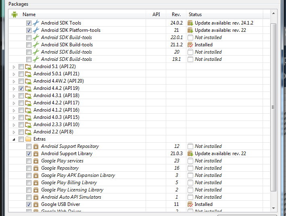This screenshot has height=216, width=286.
Task: Check Android SDK Build-tools 21.1.2 checkbox
Action: tap(29, 45)
